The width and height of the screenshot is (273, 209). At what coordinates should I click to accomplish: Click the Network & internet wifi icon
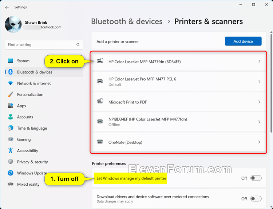(11, 83)
